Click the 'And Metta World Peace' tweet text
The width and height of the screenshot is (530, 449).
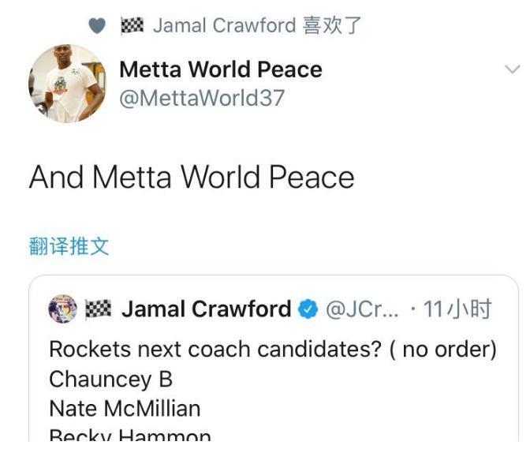click(192, 178)
